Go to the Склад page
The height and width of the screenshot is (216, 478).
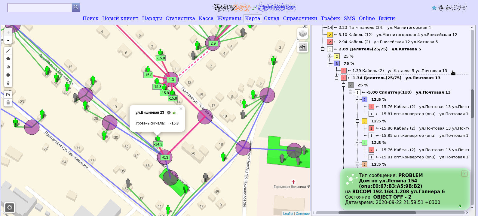[272, 18]
